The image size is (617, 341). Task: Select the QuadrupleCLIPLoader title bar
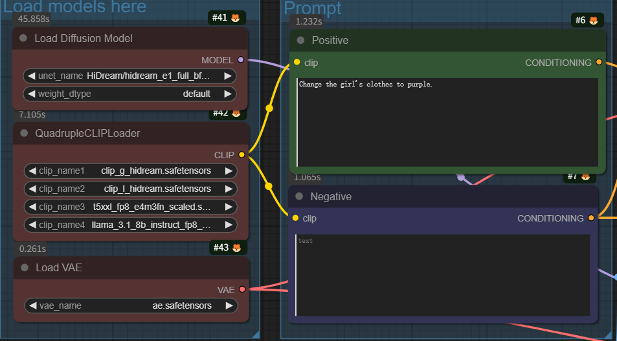click(131, 134)
